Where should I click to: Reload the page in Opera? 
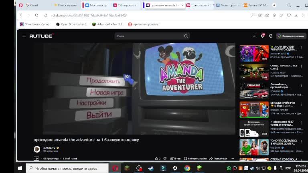(37, 15)
